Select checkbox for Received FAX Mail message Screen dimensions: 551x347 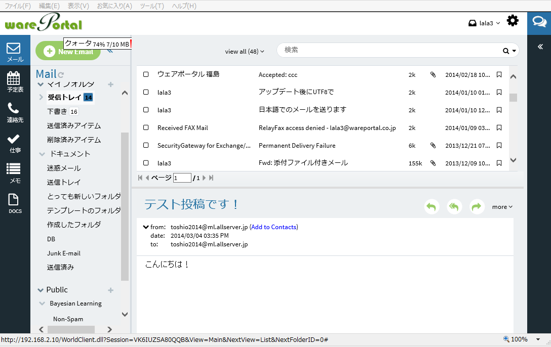(x=146, y=127)
